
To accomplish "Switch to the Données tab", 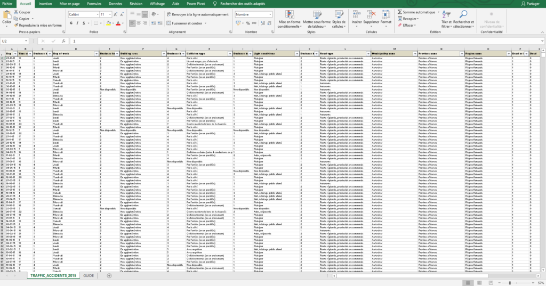I will tap(115, 4).
